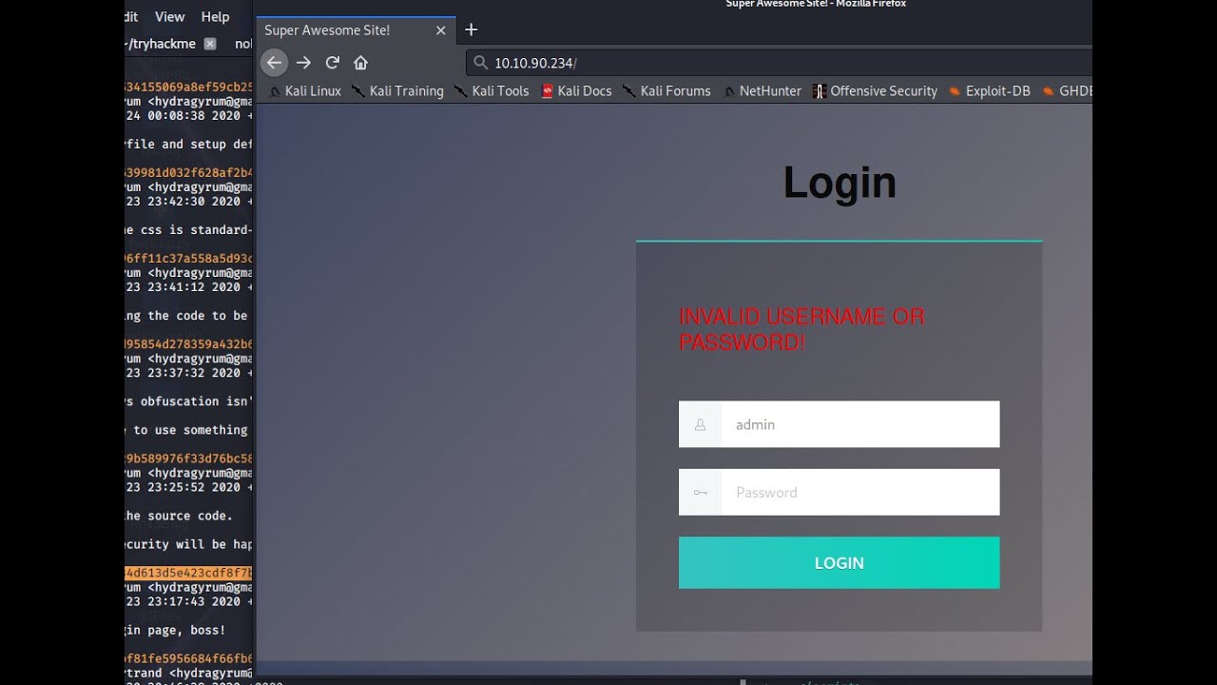
Task: Open the Kali Forums bookmark
Action: coord(666,91)
